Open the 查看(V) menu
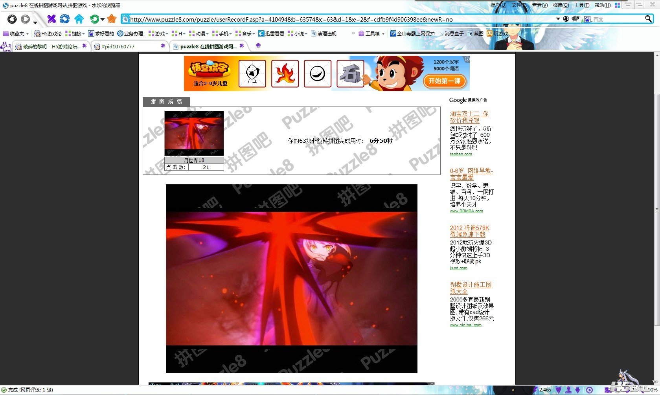 tap(540, 5)
